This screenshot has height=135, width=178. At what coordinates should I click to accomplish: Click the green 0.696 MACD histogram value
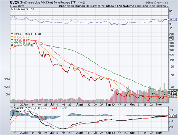point(63,108)
